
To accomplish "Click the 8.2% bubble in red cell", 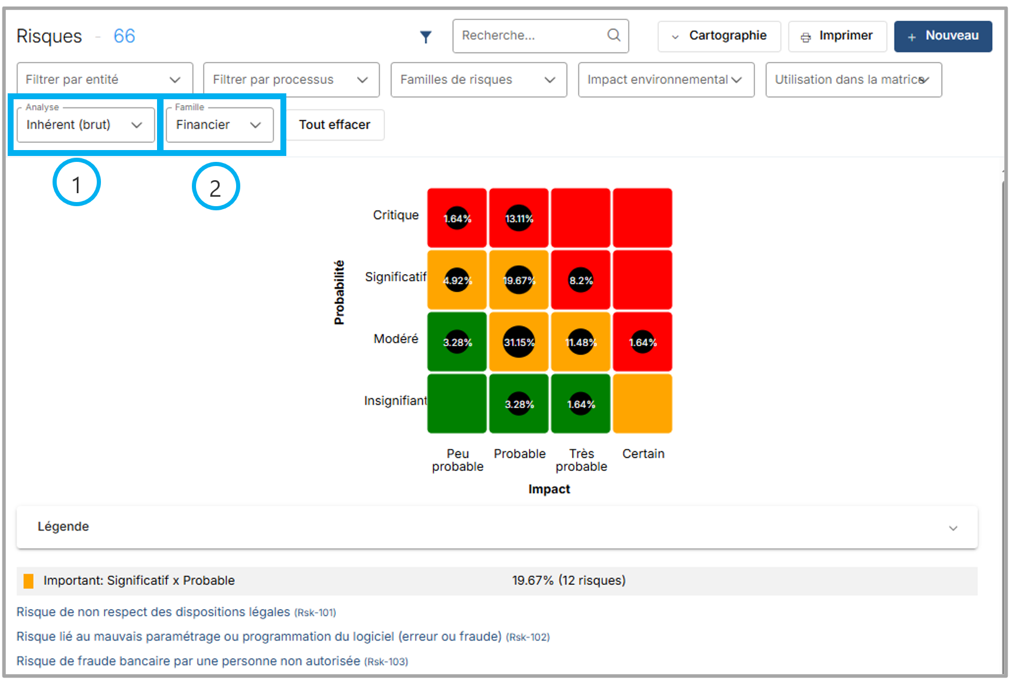I will [580, 281].
